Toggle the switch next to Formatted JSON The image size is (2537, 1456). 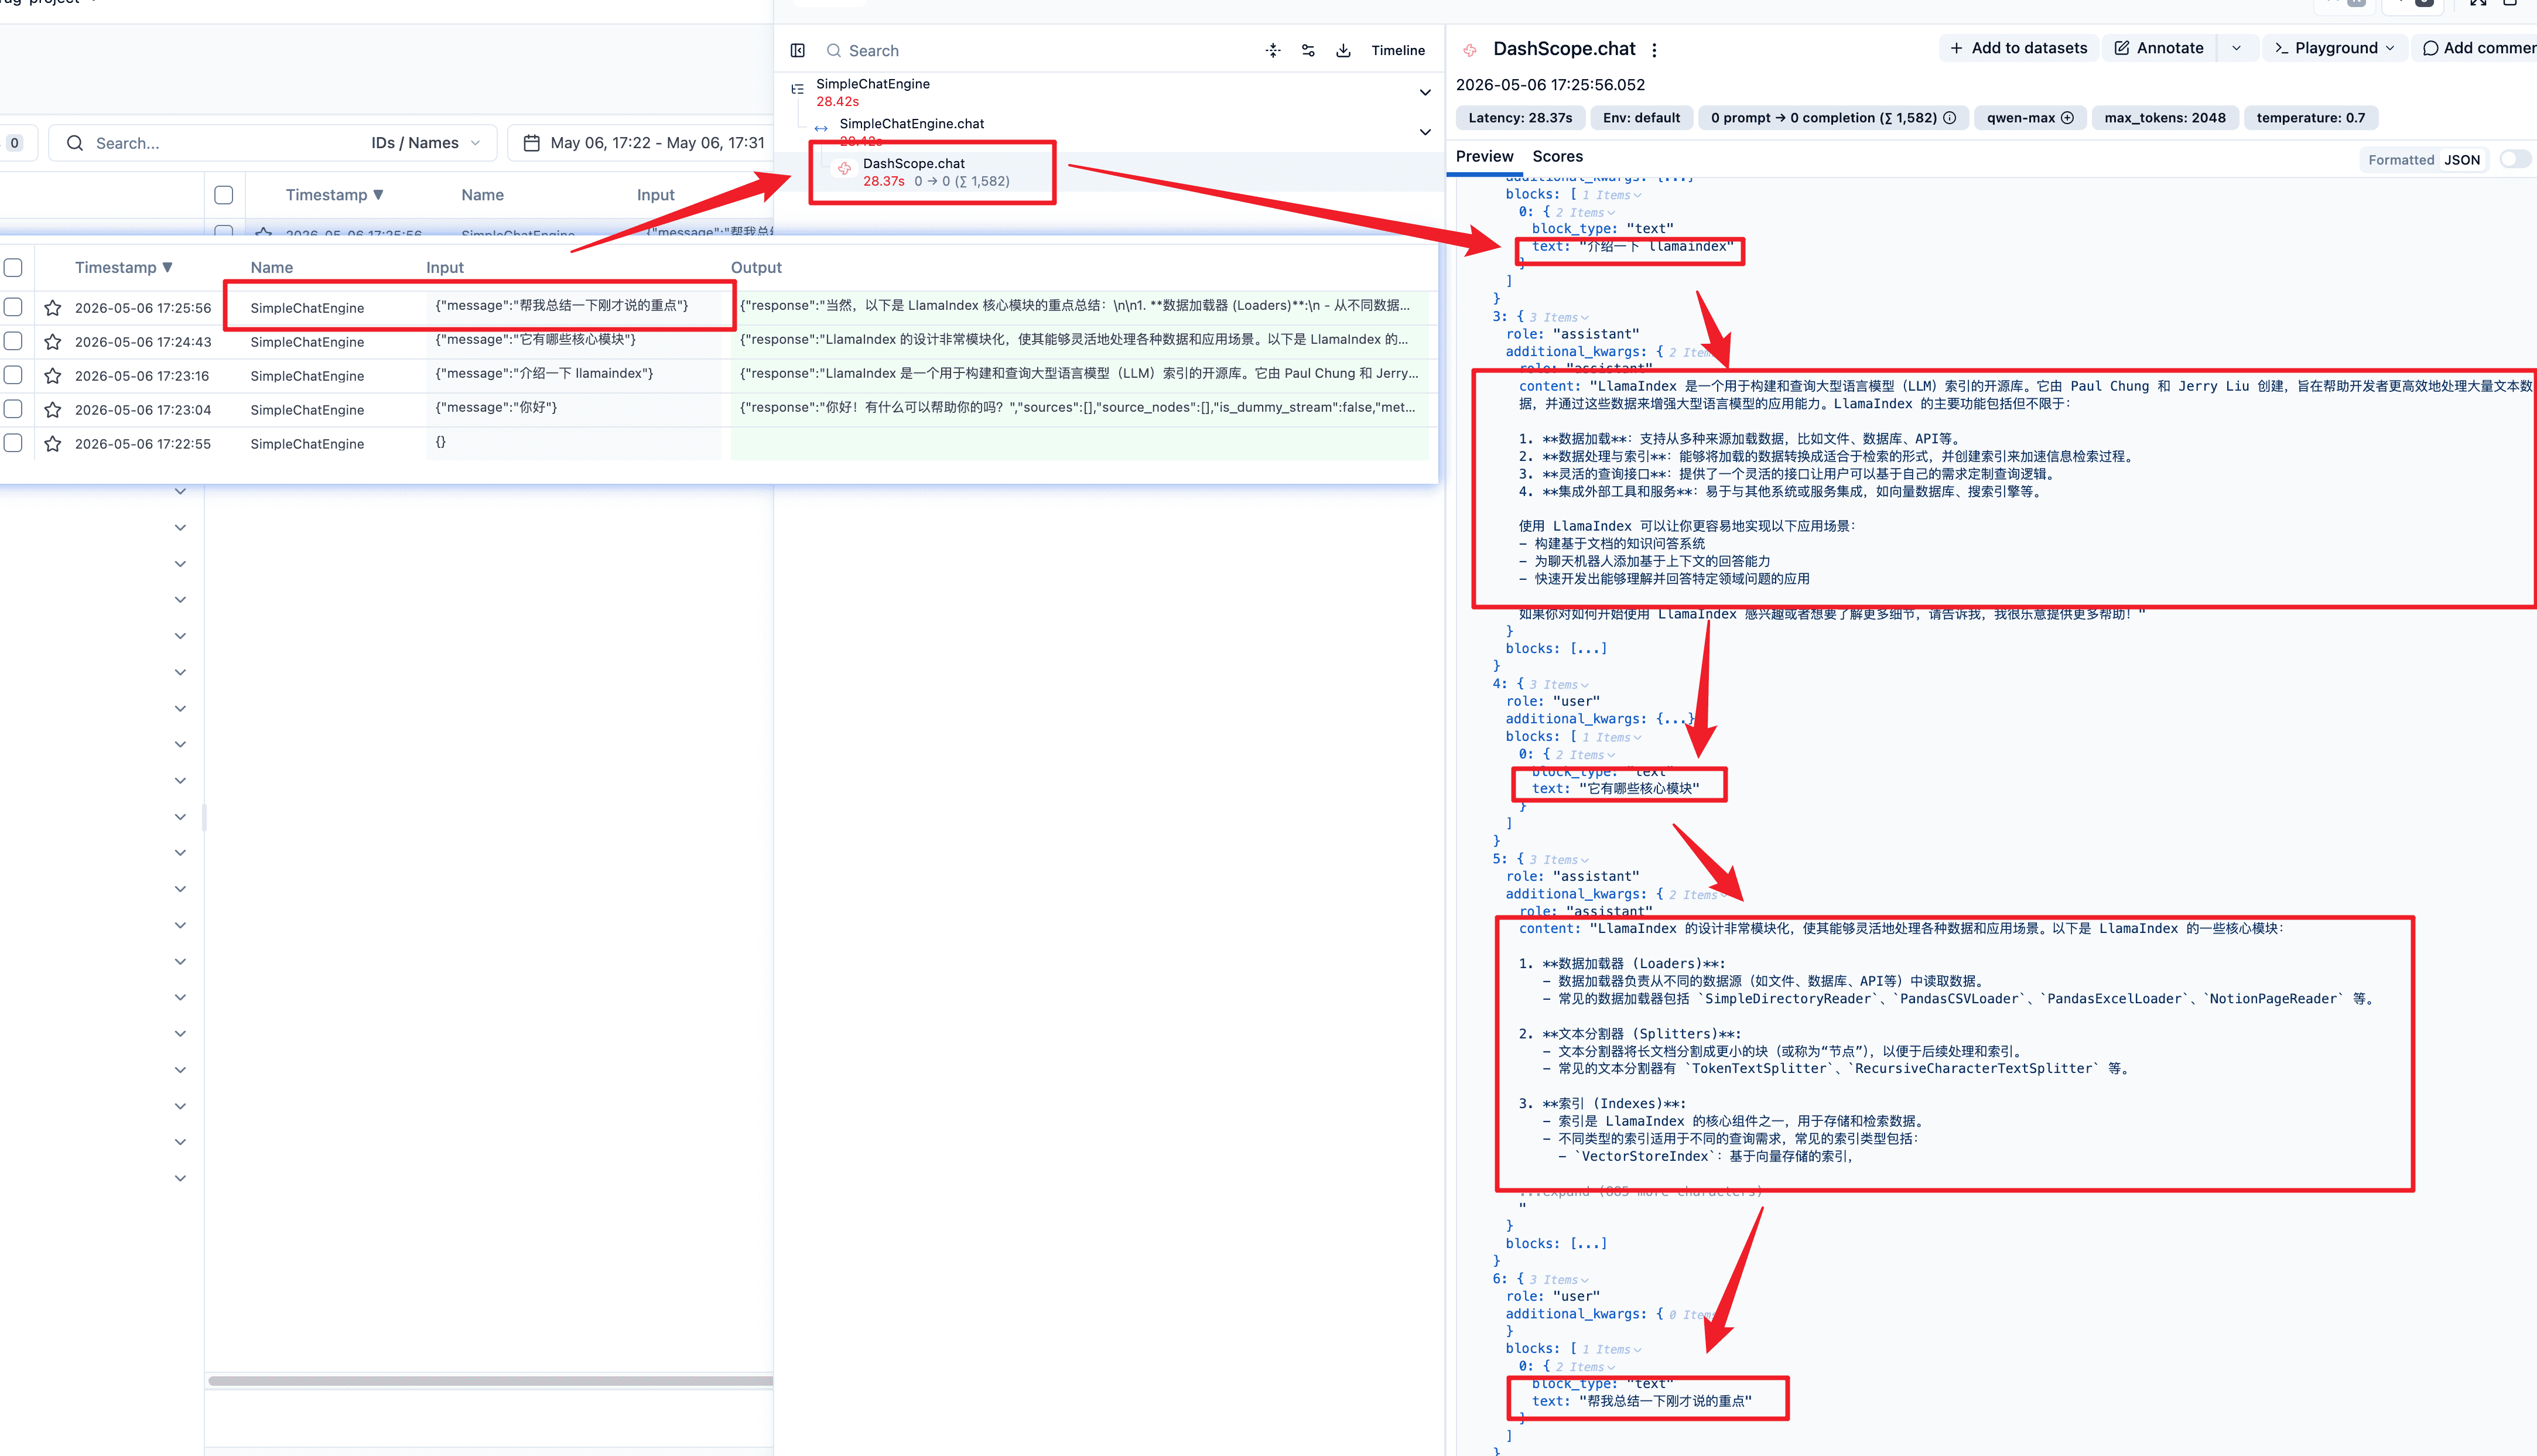2515,159
